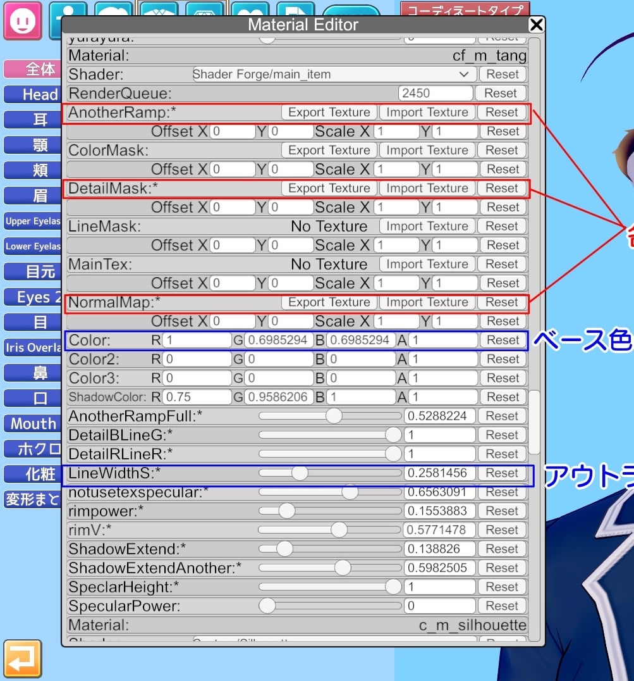Select the 眉 category tab
The height and width of the screenshot is (681, 634).
[x=33, y=196]
